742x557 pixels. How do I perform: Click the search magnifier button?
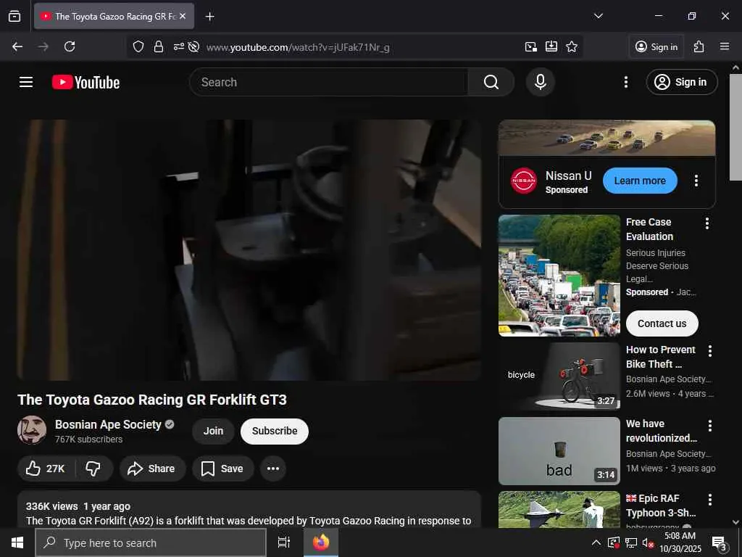pos(491,82)
